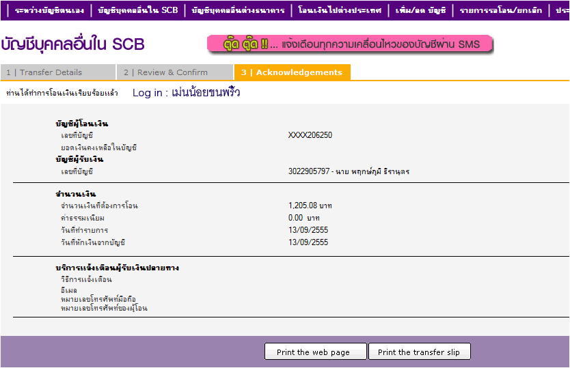Click the บัญชีผู้โอนเงิน section heading
The image size is (570, 368).
tap(82, 124)
